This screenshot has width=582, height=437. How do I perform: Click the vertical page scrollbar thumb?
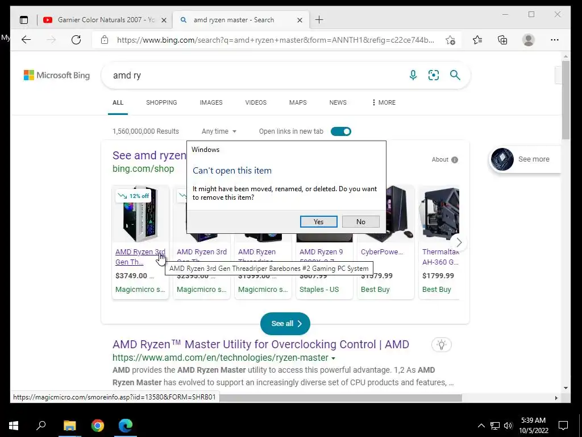[566, 100]
